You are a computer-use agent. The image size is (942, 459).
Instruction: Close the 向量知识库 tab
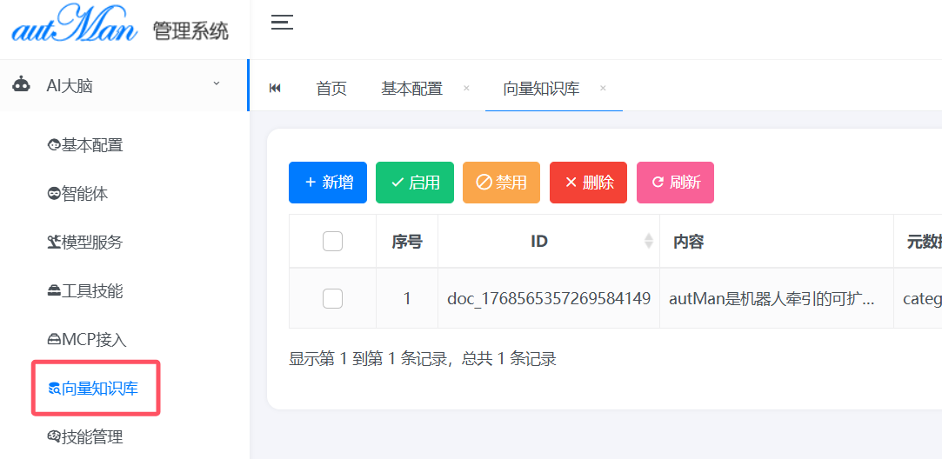(x=603, y=89)
